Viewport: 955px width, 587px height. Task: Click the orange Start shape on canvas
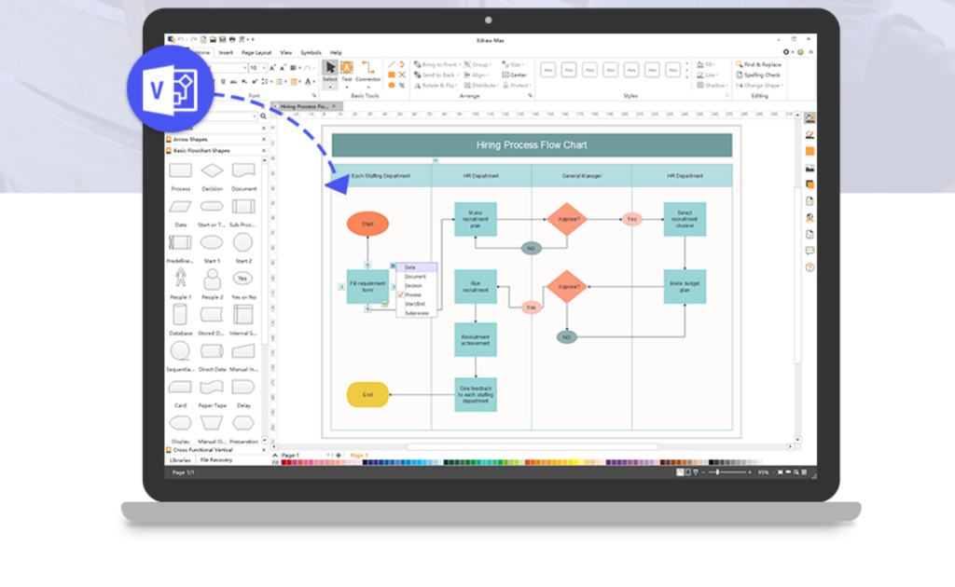click(367, 224)
